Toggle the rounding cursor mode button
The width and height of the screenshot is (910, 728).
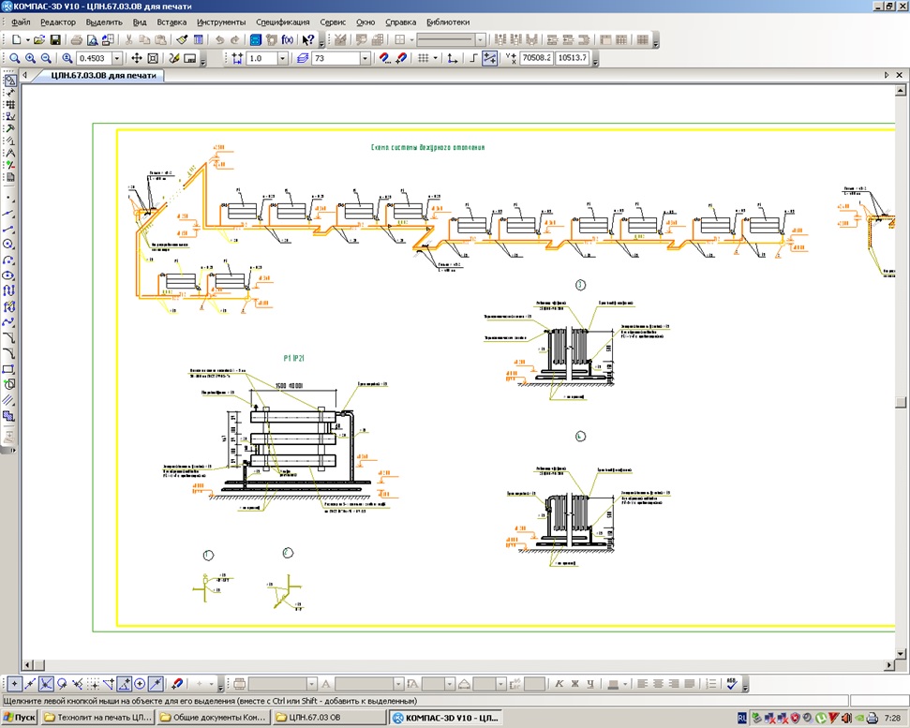coord(490,58)
